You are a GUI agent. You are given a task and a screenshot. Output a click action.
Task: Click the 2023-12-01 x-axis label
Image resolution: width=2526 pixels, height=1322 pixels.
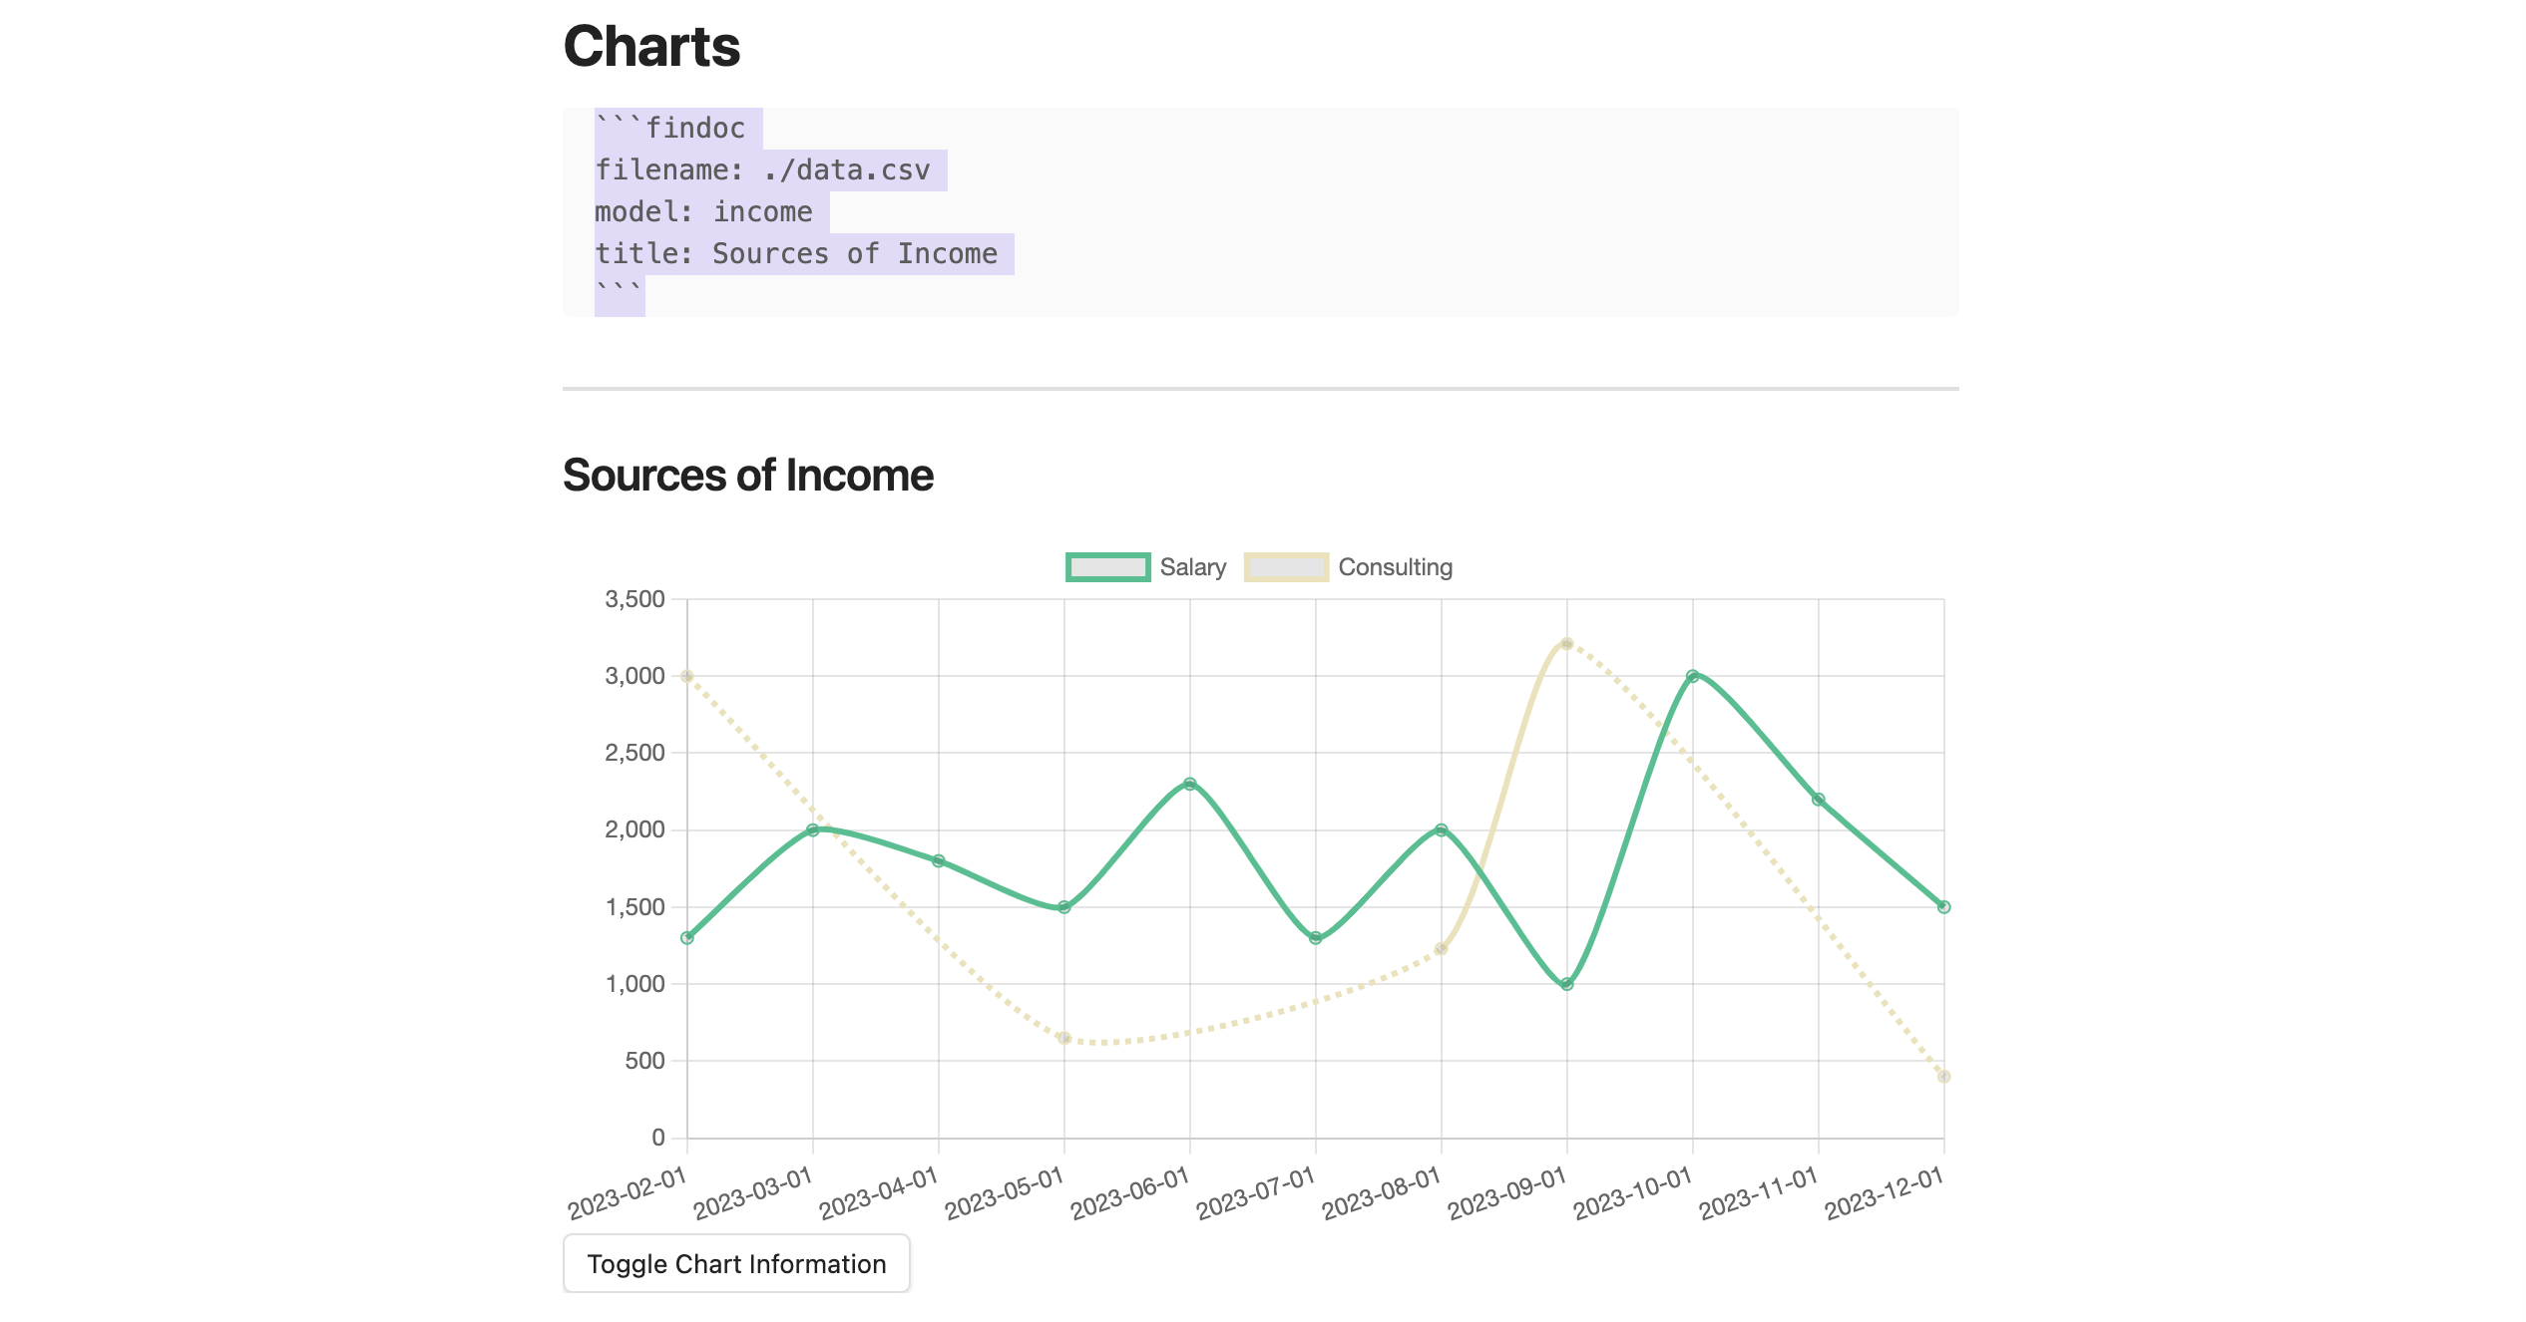(x=1885, y=1192)
